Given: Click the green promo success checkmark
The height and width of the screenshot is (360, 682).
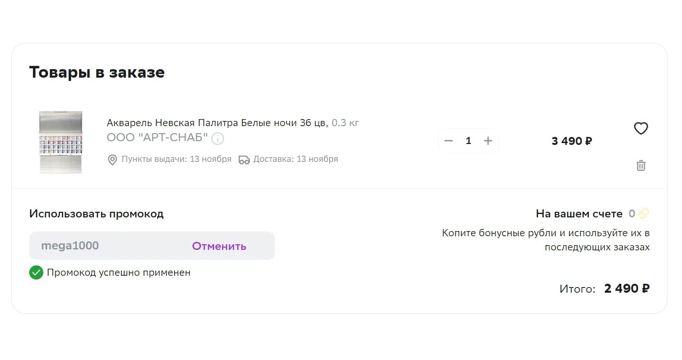Looking at the screenshot, I should pos(36,272).
